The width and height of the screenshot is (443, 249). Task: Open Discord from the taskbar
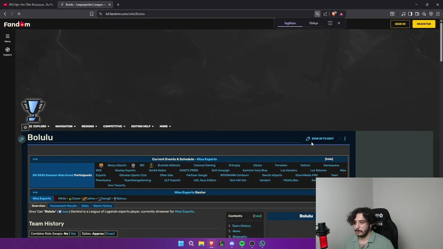pyautogui.click(x=232, y=243)
